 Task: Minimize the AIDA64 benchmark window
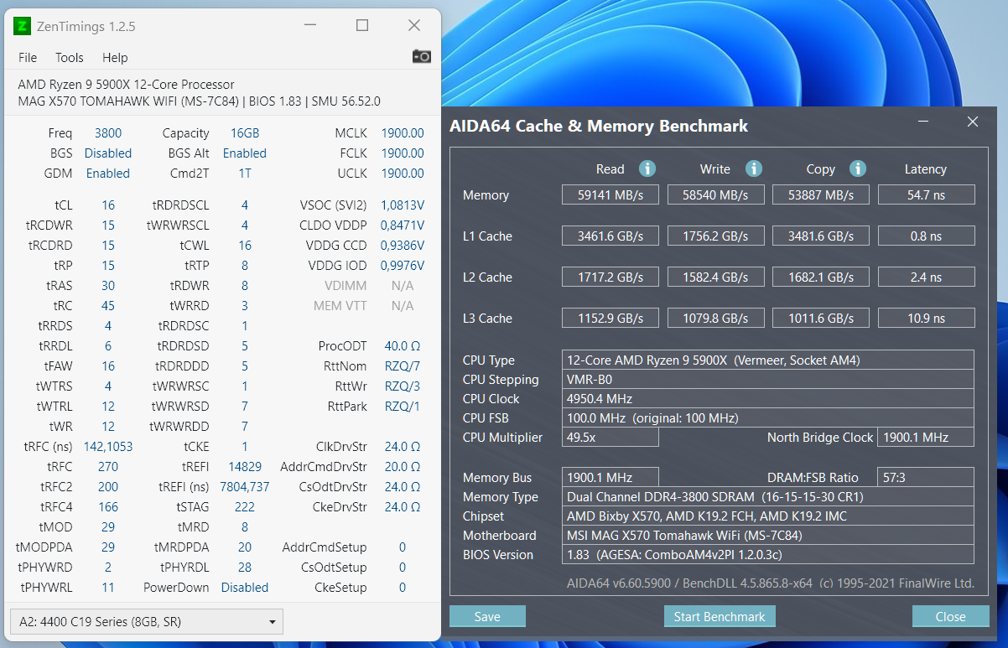pyautogui.click(x=922, y=122)
